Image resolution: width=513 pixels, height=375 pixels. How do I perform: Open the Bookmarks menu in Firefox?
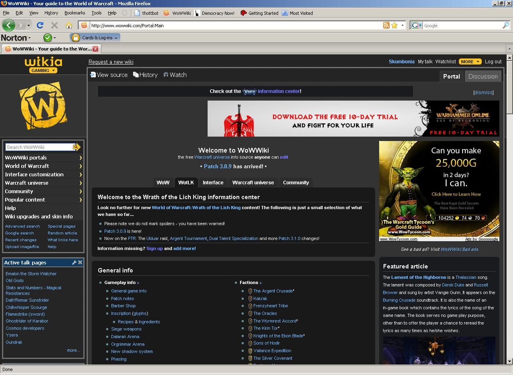(75, 13)
